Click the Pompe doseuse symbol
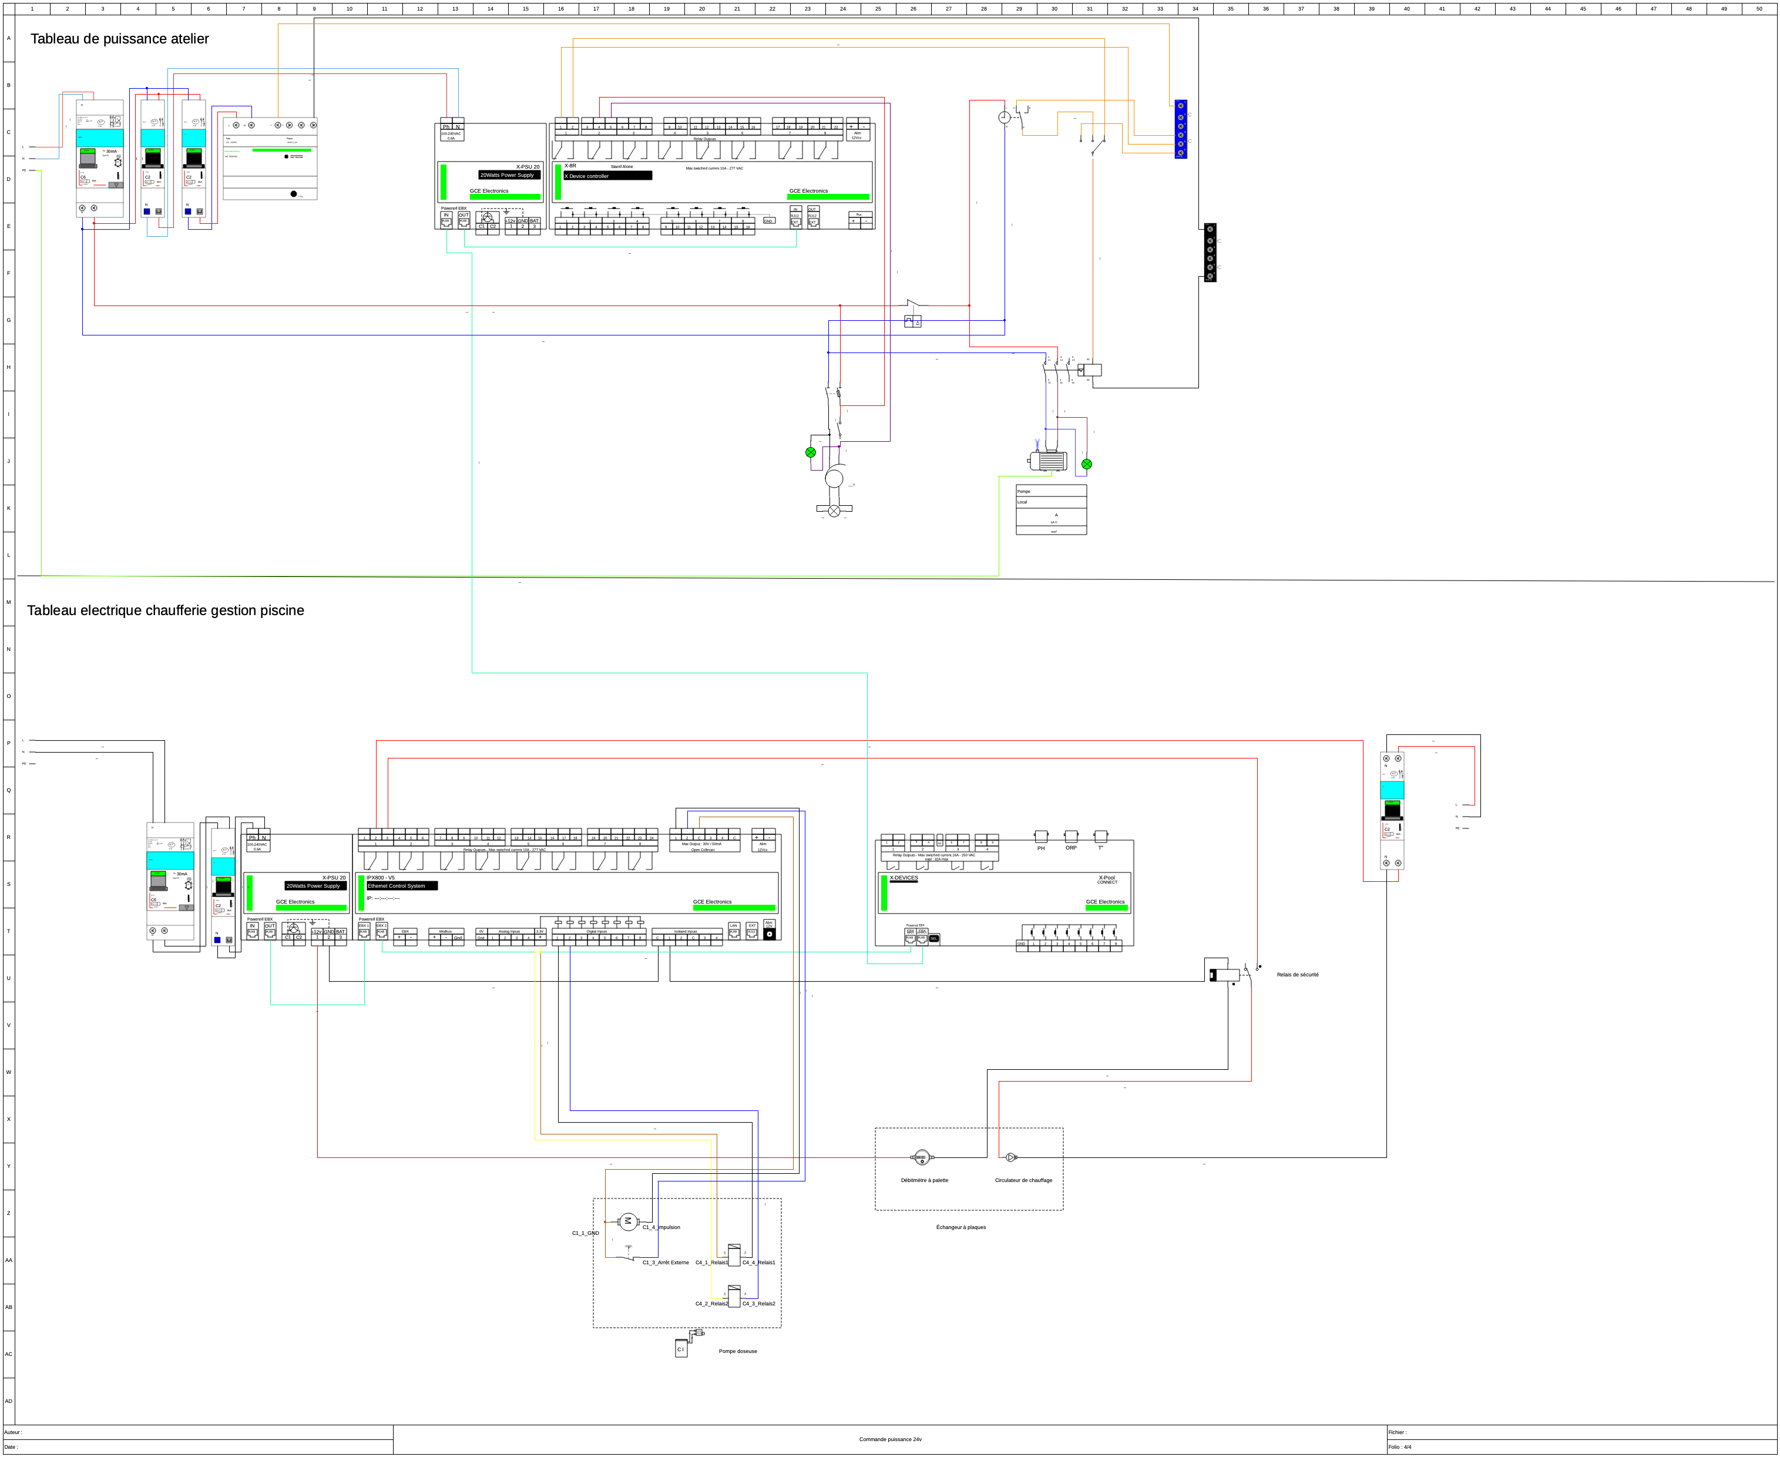Screen dimensions: 1780x1457 click(x=684, y=1345)
